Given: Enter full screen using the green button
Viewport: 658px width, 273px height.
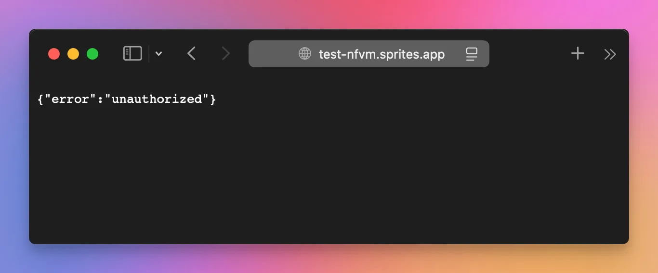Looking at the screenshot, I should click(x=92, y=54).
